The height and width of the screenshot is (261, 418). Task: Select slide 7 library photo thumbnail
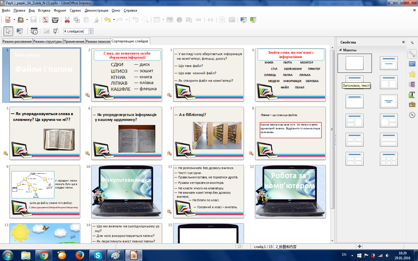click(x=208, y=133)
